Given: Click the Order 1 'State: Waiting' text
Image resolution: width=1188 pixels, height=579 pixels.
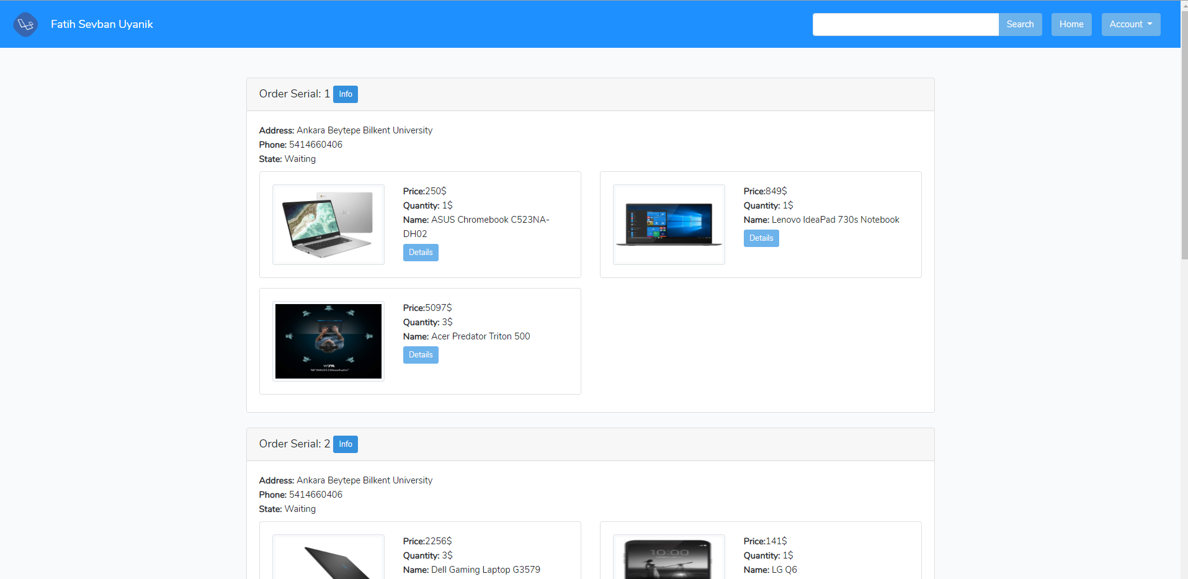Looking at the screenshot, I should 287,159.
